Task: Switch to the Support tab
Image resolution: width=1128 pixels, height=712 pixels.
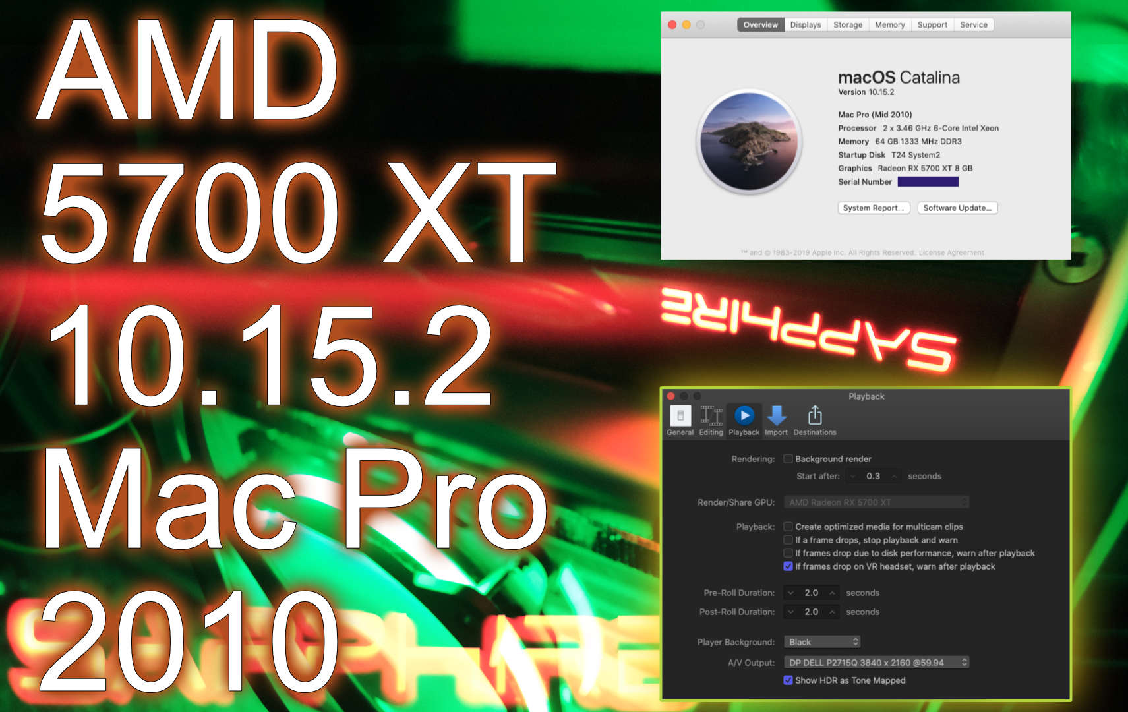Action: click(x=932, y=25)
